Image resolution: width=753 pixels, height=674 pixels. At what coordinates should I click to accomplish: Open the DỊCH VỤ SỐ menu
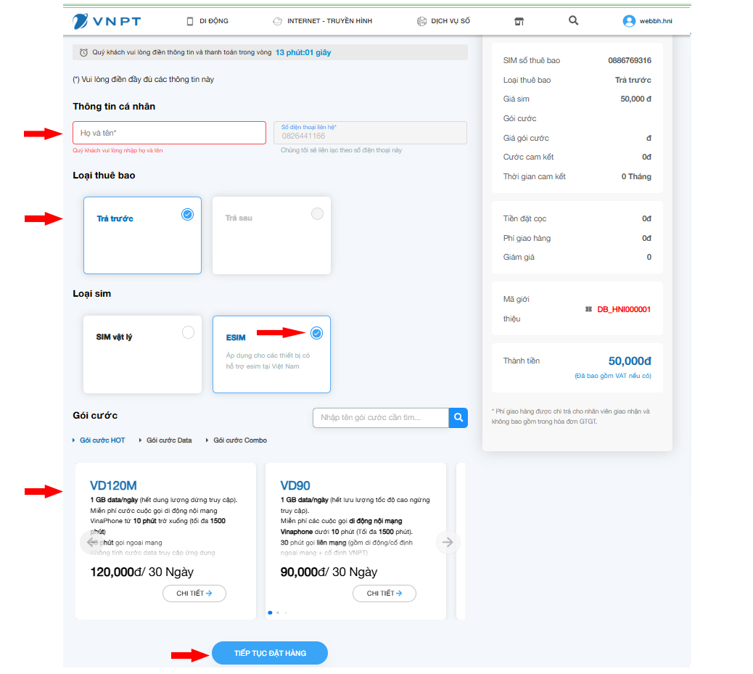(443, 21)
